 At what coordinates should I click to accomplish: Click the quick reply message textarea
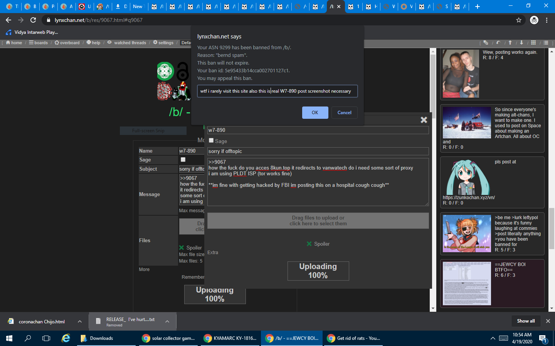point(318,182)
